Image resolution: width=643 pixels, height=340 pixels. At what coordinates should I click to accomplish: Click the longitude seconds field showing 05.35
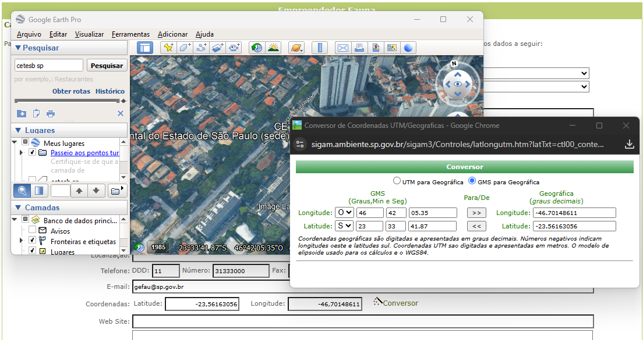click(432, 213)
